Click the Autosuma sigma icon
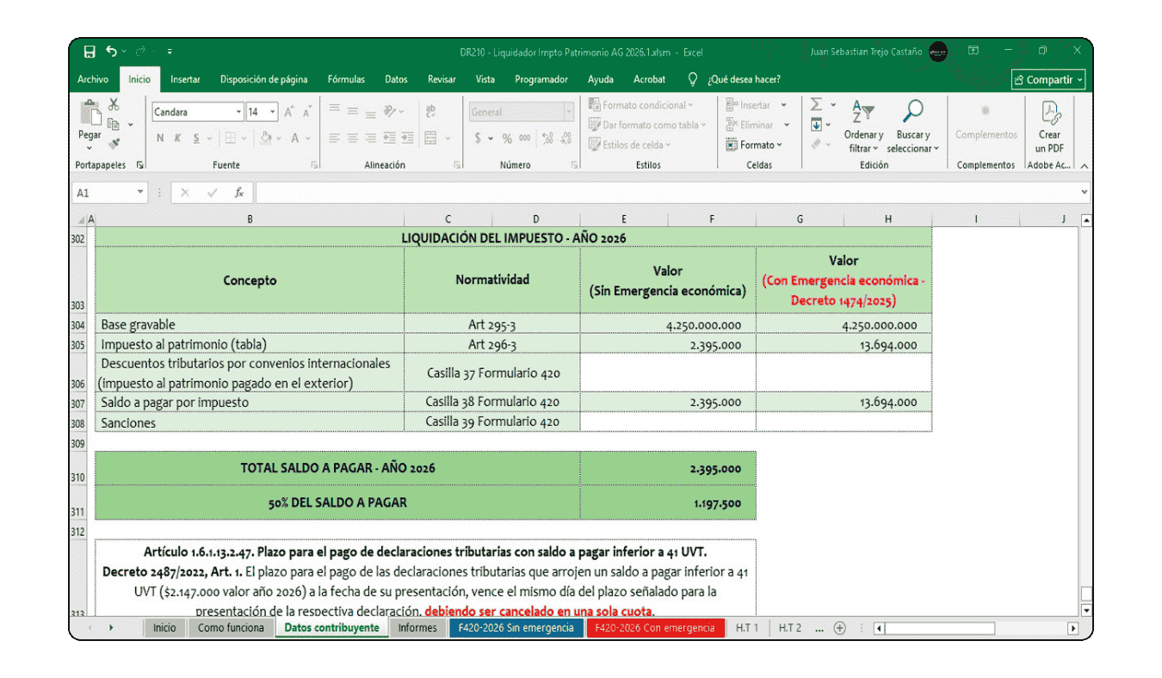This screenshot has width=1162, height=678. [x=816, y=104]
